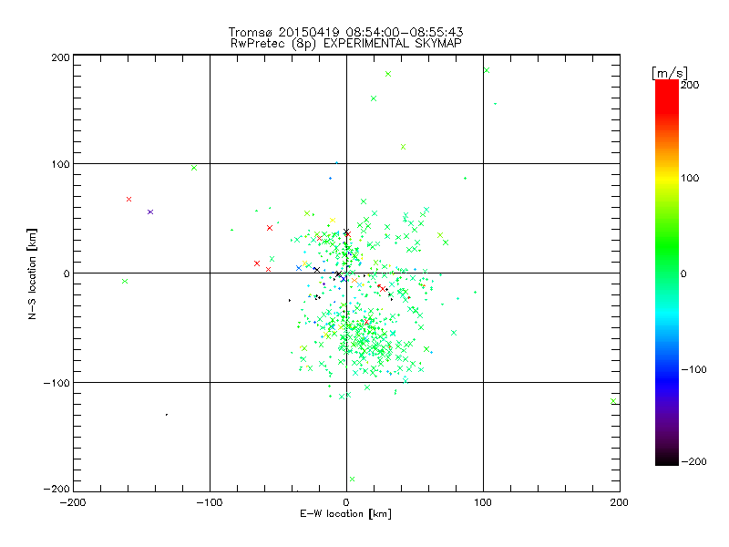Click the green cross marker at far right edge
729x547 pixels.
(613, 401)
